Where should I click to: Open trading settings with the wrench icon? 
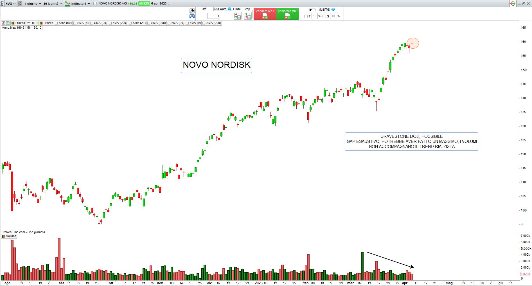pos(192,11)
